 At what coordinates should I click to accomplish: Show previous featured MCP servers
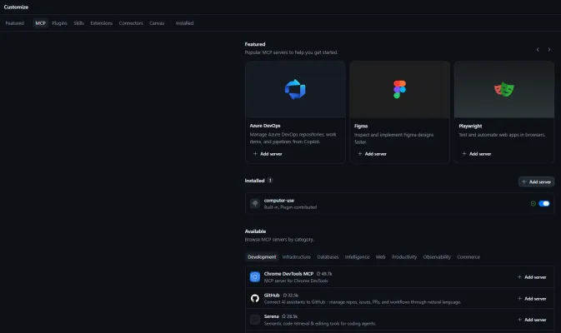pyautogui.click(x=538, y=50)
